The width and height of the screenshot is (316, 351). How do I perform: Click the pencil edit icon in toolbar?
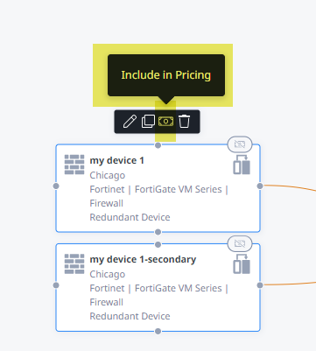tap(130, 121)
